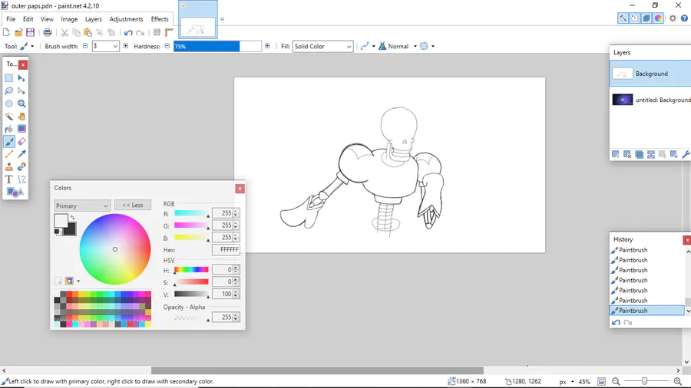691x388 pixels.
Task: Click the color wheel picker
Action: pyautogui.click(x=115, y=249)
